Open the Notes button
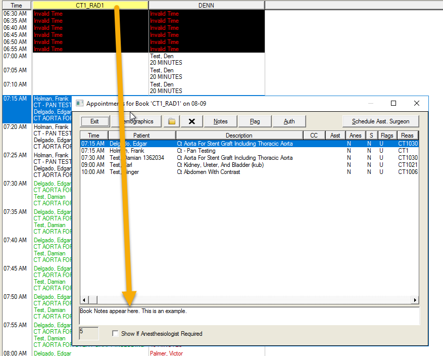 [220, 121]
